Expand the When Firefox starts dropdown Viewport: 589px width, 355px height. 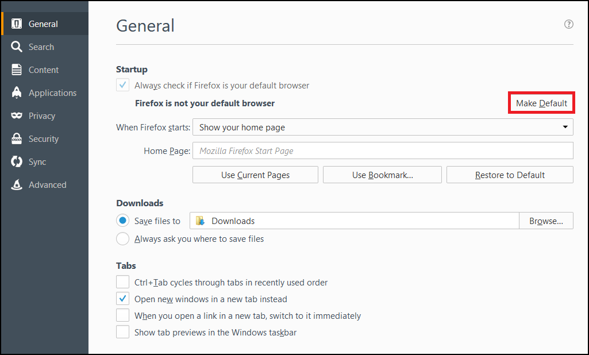tap(383, 127)
